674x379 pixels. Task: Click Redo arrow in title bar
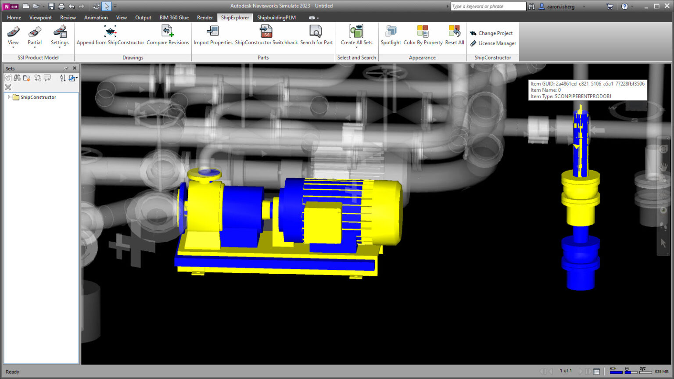pos(81,6)
